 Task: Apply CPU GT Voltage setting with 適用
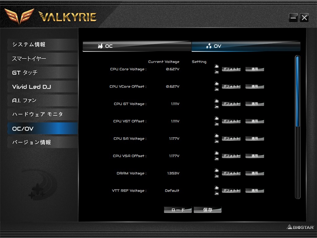point(255,104)
